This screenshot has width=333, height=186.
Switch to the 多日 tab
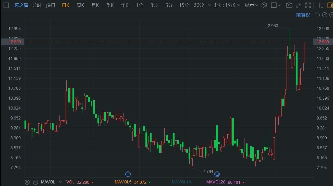51,5
